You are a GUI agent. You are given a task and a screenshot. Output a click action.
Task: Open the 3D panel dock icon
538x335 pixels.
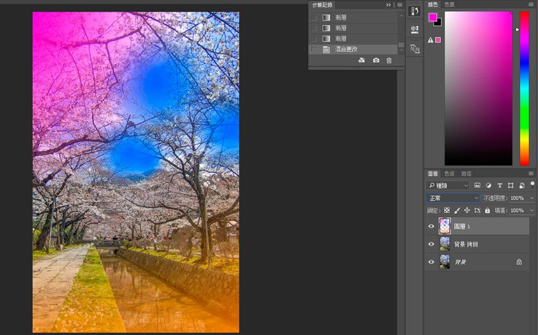click(x=414, y=49)
